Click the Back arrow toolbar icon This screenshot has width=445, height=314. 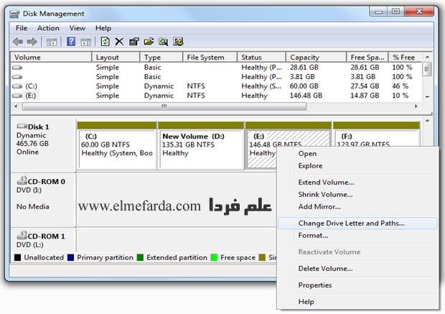click(x=18, y=42)
